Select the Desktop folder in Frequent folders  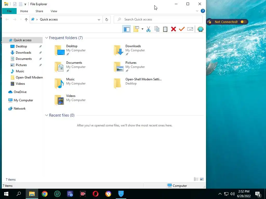(x=70, y=50)
